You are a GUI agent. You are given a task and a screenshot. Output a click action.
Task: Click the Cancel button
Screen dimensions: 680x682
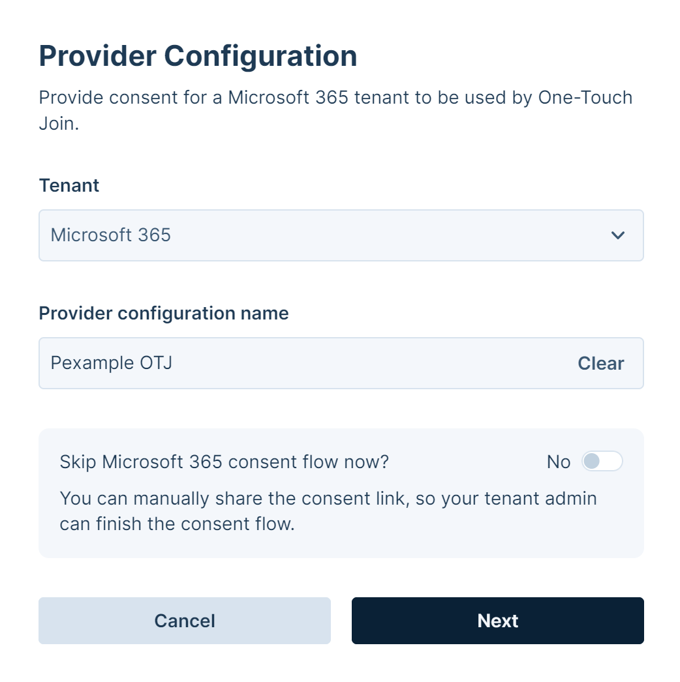185,621
